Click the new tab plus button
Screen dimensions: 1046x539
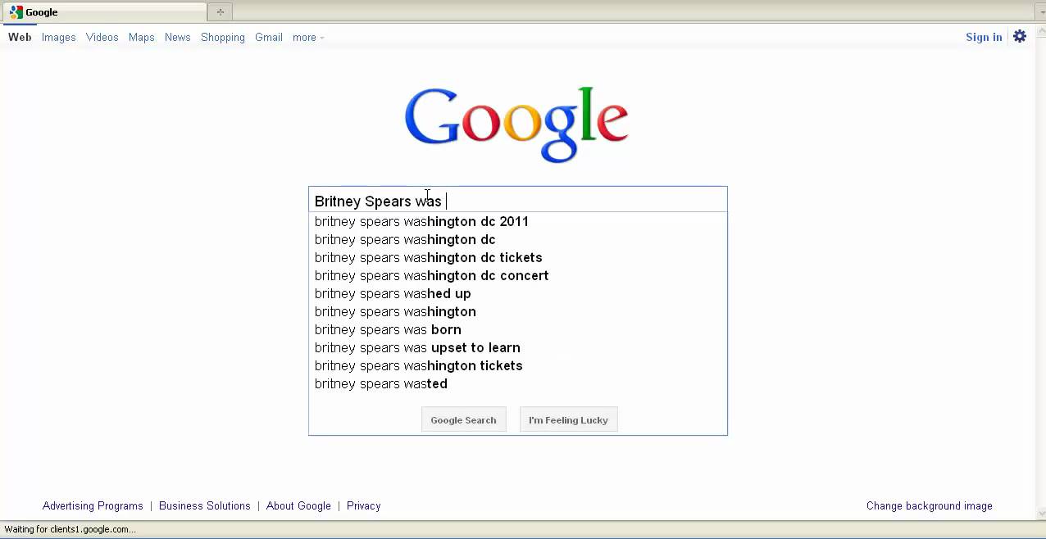click(220, 11)
